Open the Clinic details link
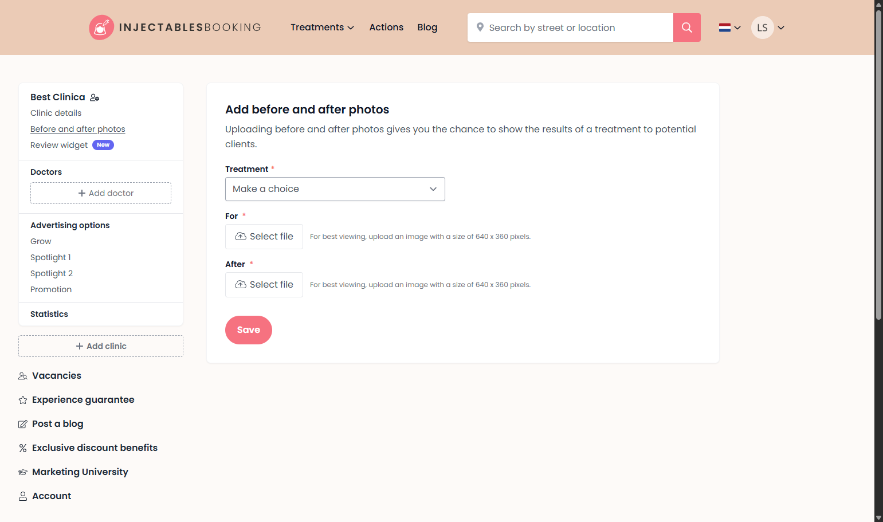Viewport: 883px width, 522px height. 56,113
